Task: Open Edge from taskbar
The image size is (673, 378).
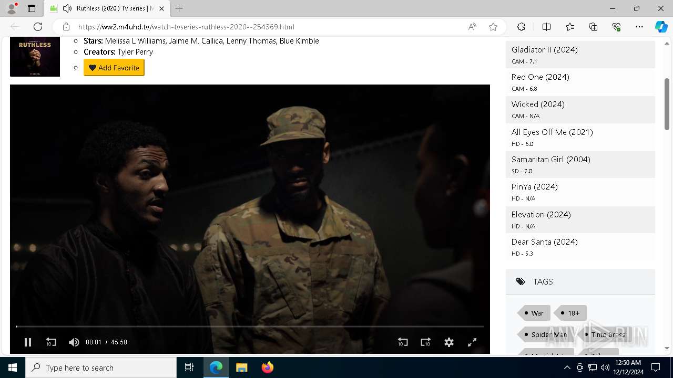Action: [x=216, y=367]
